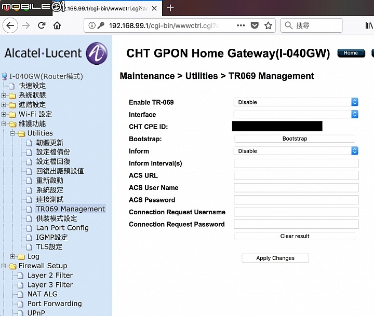Click the 維護功能 folder icon
Screen dimensions: 374x316
(12, 124)
